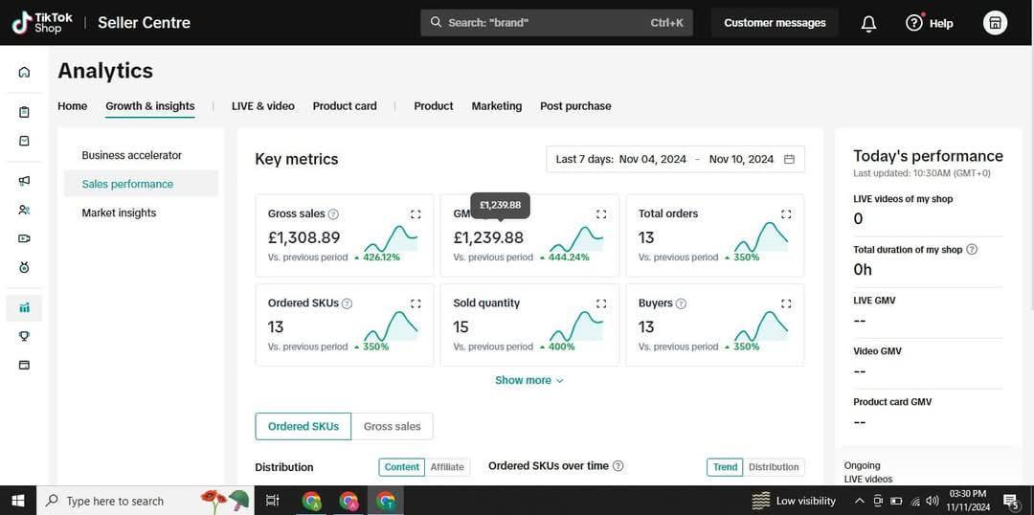Open the Help menu in header
Image resolution: width=1034 pixels, height=515 pixels.
[x=930, y=23]
